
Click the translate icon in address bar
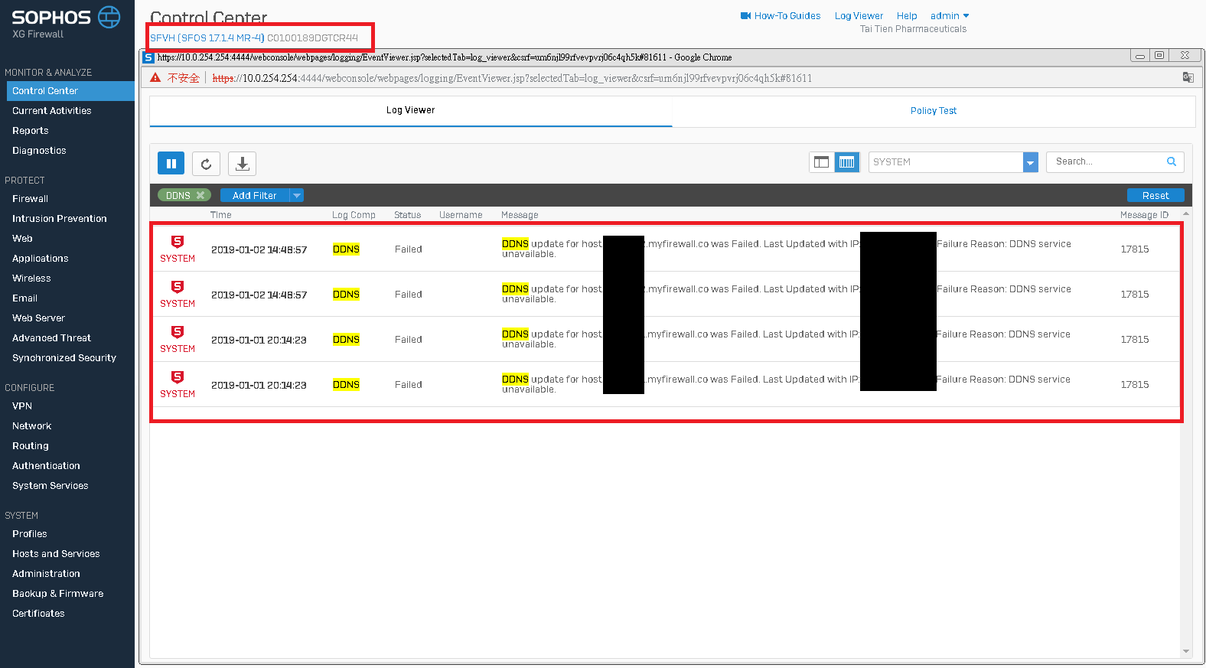tap(1188, 77)
